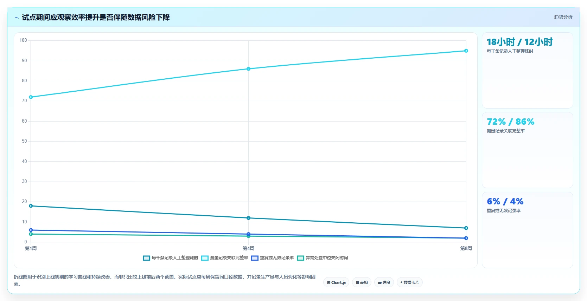Click the 趋势分析 label in the header

coord(563,17)
